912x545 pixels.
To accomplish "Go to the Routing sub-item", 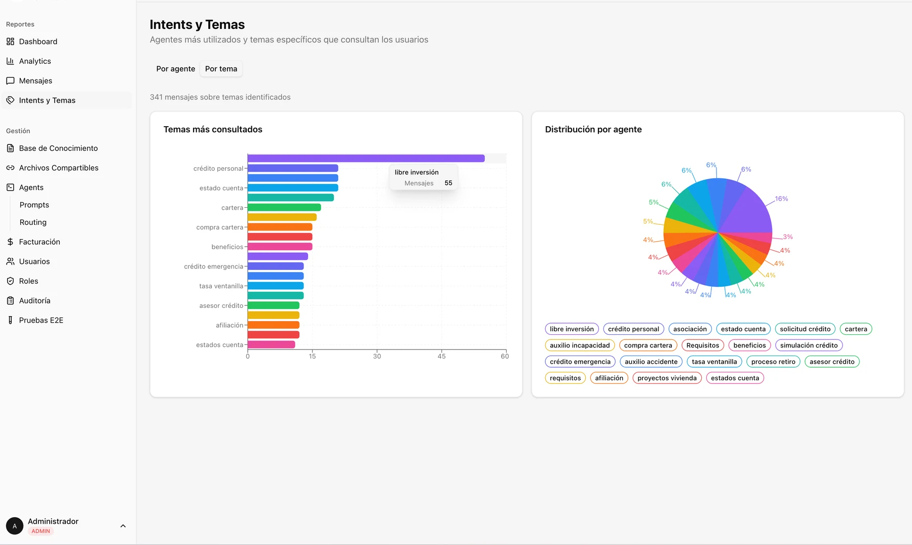I will tap(33, 222).
